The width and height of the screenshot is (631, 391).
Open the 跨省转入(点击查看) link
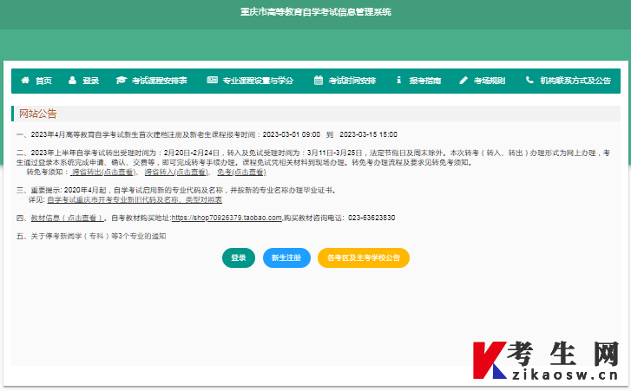176,172
